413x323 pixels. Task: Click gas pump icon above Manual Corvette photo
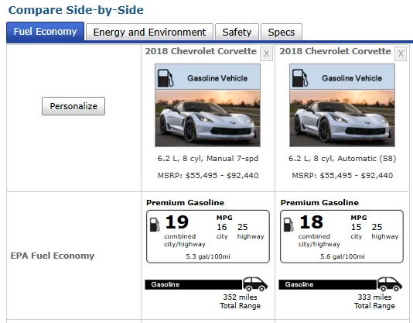point(166,78)
